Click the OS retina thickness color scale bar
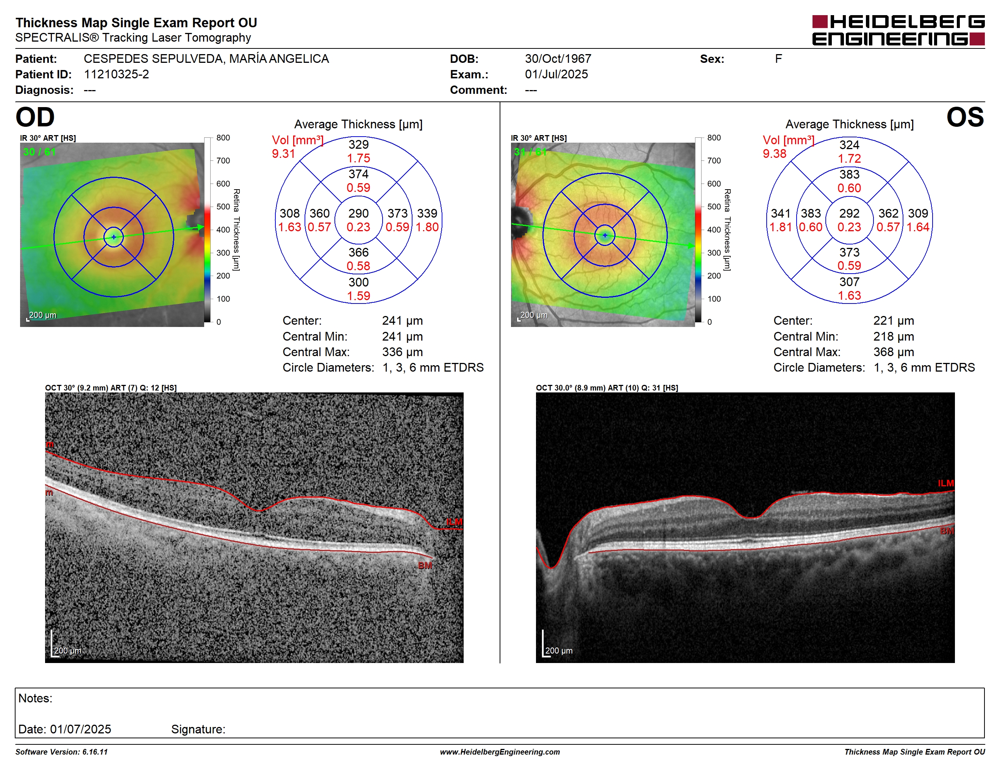 [698, 230]
